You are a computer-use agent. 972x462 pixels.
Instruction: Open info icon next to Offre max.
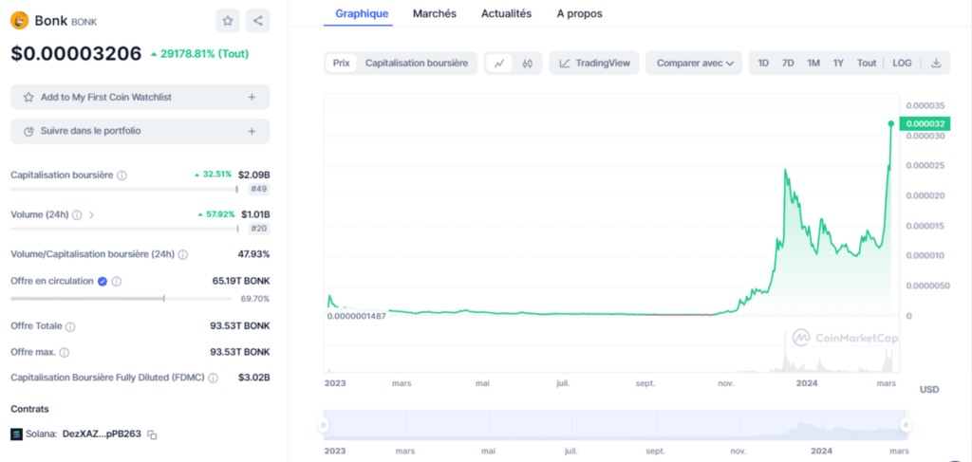pyautogui.click(x=65, y=352)
